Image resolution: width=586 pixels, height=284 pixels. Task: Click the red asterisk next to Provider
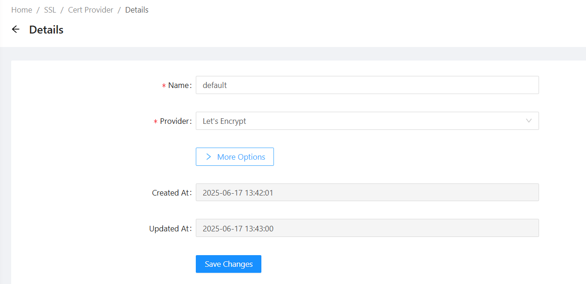pos(155,122)
